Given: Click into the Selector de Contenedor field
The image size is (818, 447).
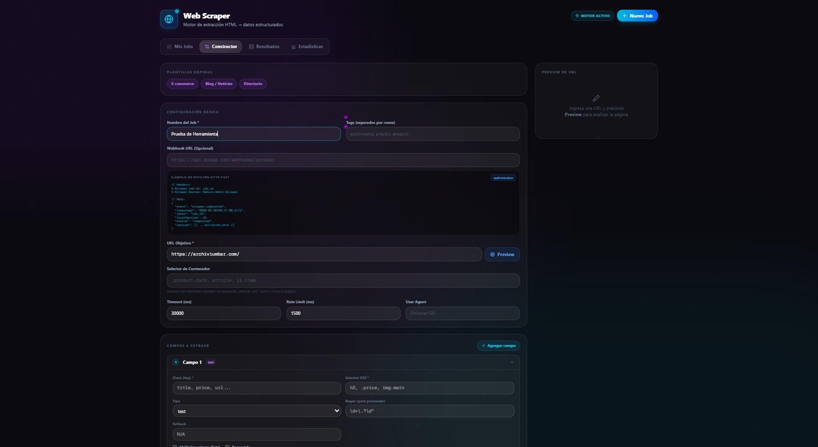Looking at the screenshot, I should point(343,280).
